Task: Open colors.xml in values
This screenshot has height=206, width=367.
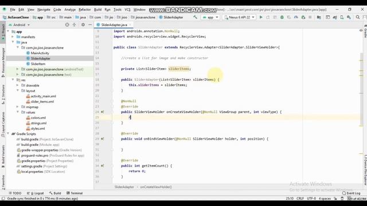Action: tap(38, 118)
